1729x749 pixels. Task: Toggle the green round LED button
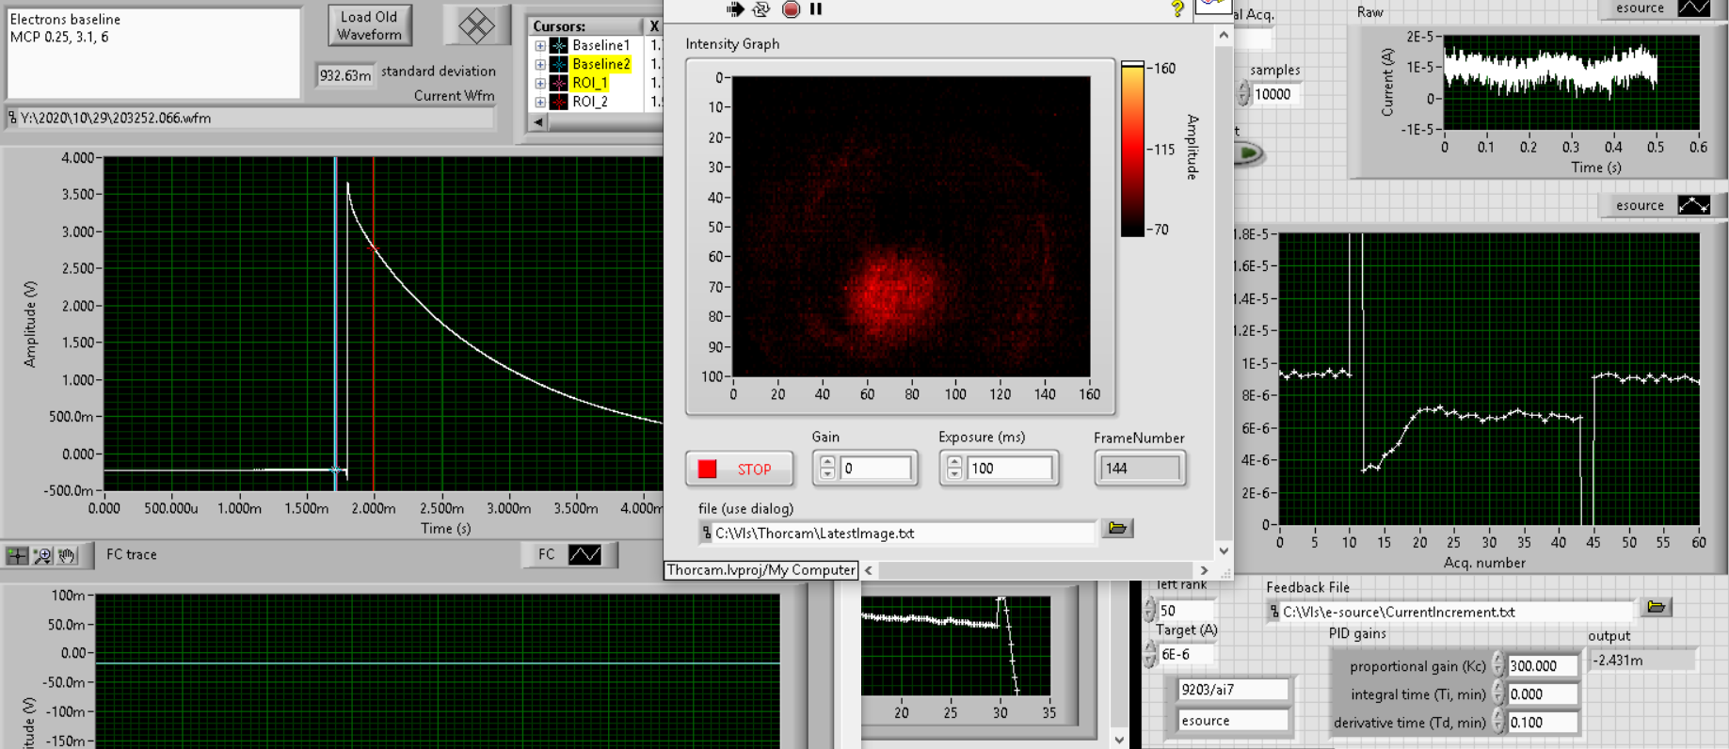[1248, 152]
